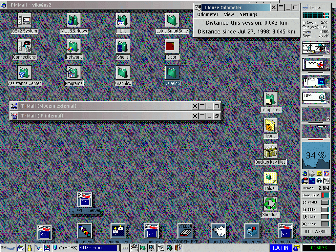Click the "9:58 7/9/98" date in Tasks panel
The image size is (336, 252).
[x=316, y=231]
